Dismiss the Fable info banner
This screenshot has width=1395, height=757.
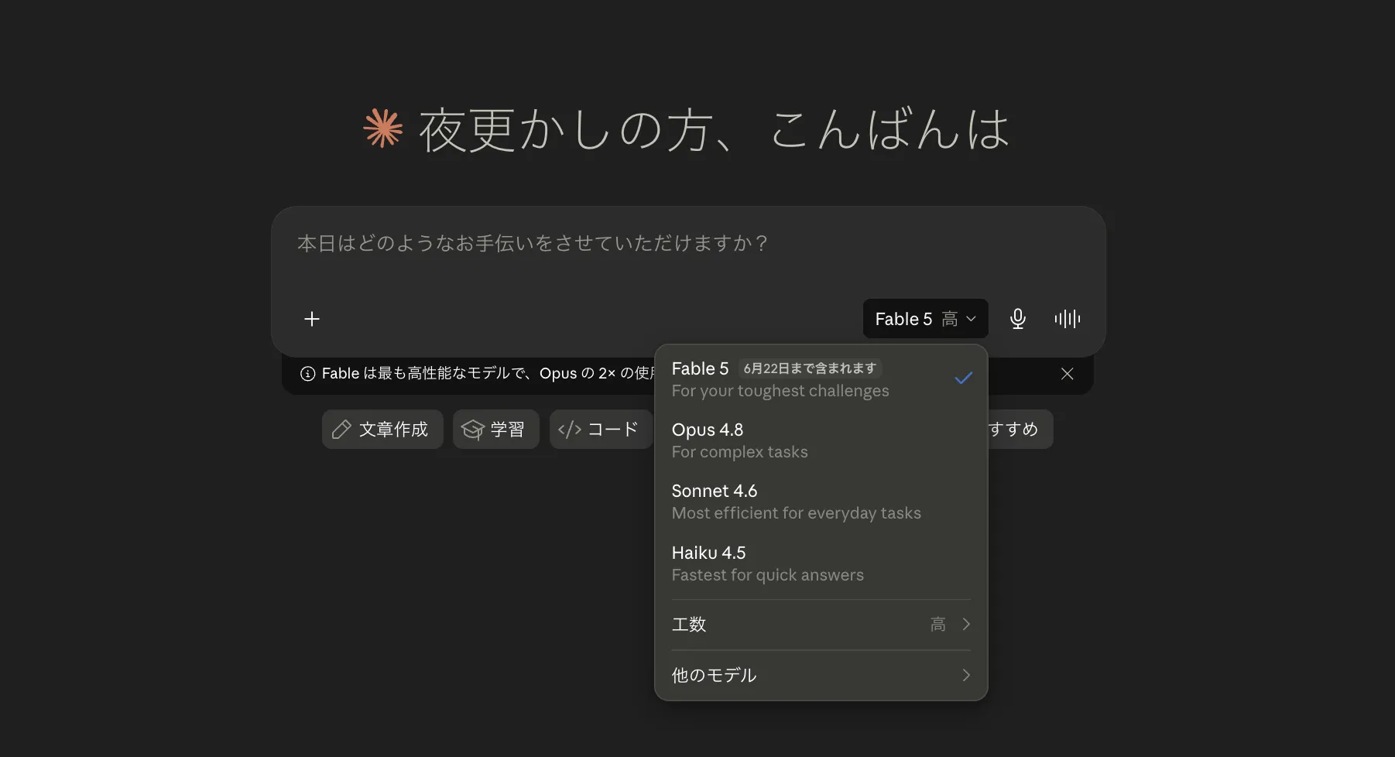pos(1067,374)
